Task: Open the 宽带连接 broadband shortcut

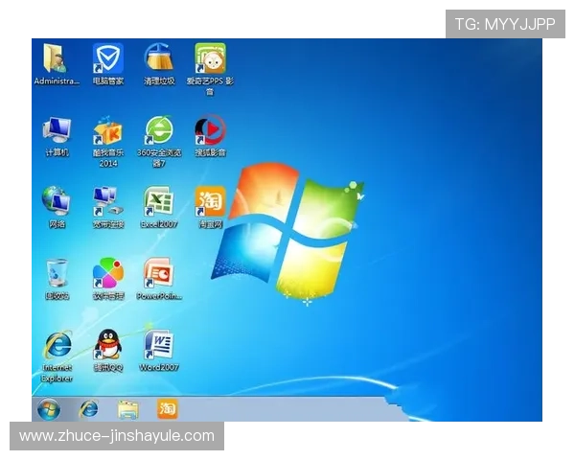Action: 107,201
